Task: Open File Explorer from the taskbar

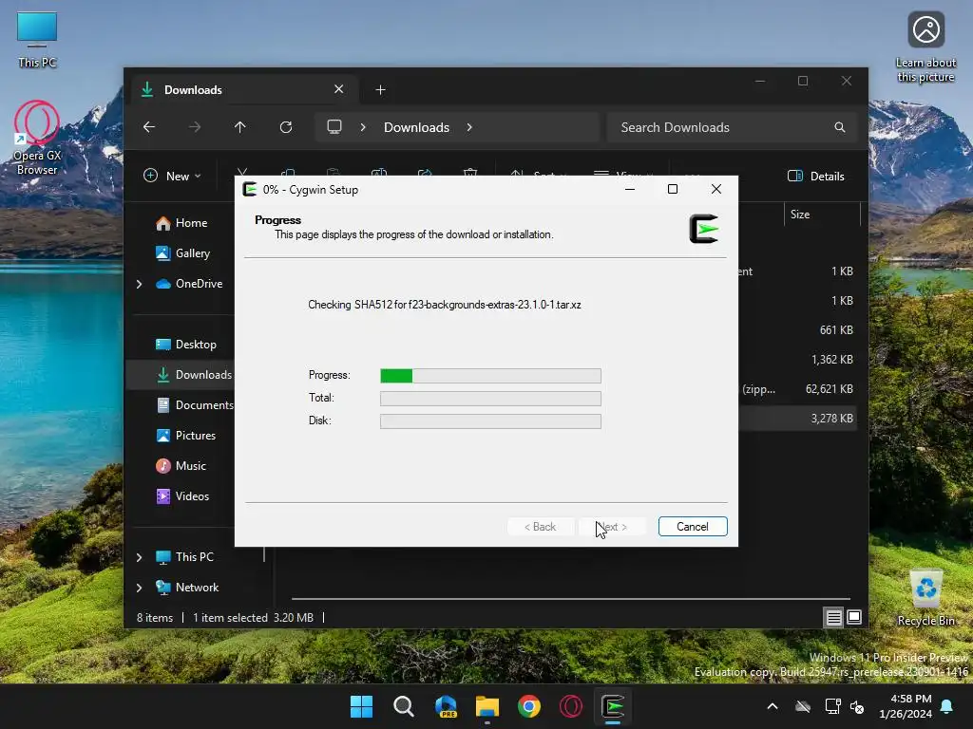Action: click(487, 706)
